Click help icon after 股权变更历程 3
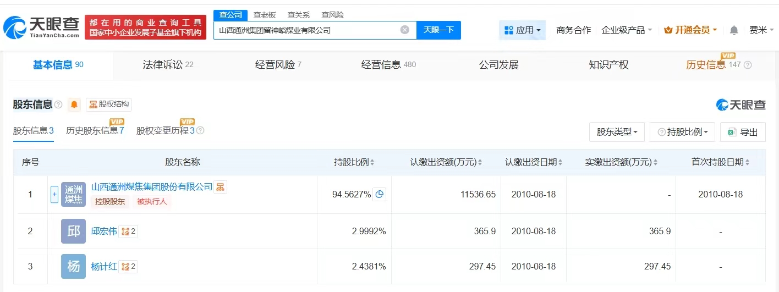This screenshot has width=779, height=292. 200,131
